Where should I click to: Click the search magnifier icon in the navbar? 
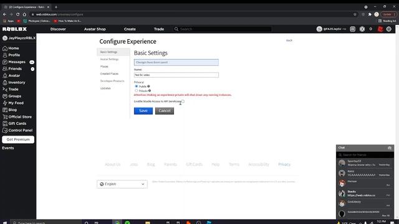pyautogui.click(x=176, y=29)
